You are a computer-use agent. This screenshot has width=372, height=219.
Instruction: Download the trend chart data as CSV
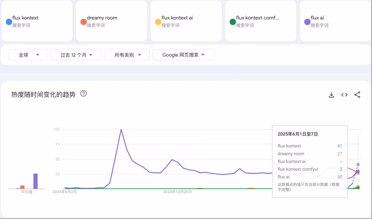click(x=331, y=95)
